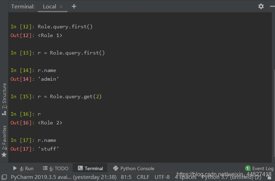Click the In [12] Role.query.first() line
Screen dimensions: 275x181
(x=51, y=27)
